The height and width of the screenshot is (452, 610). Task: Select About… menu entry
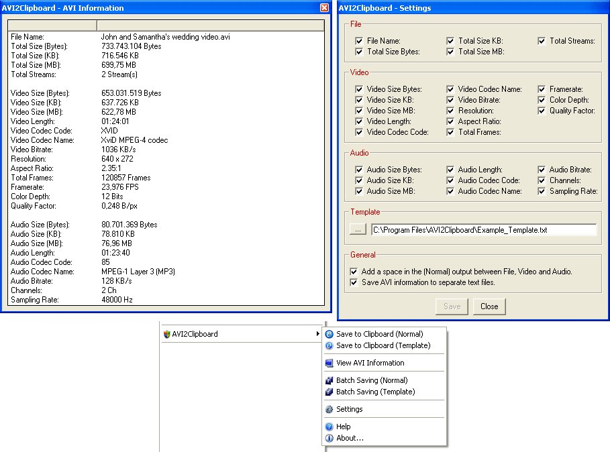click(385, 438)
